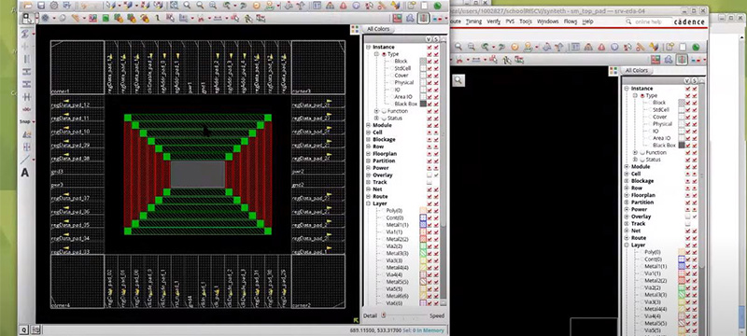Click the Block color swatch in left panel
747x336 pixels.
[423, 62]
